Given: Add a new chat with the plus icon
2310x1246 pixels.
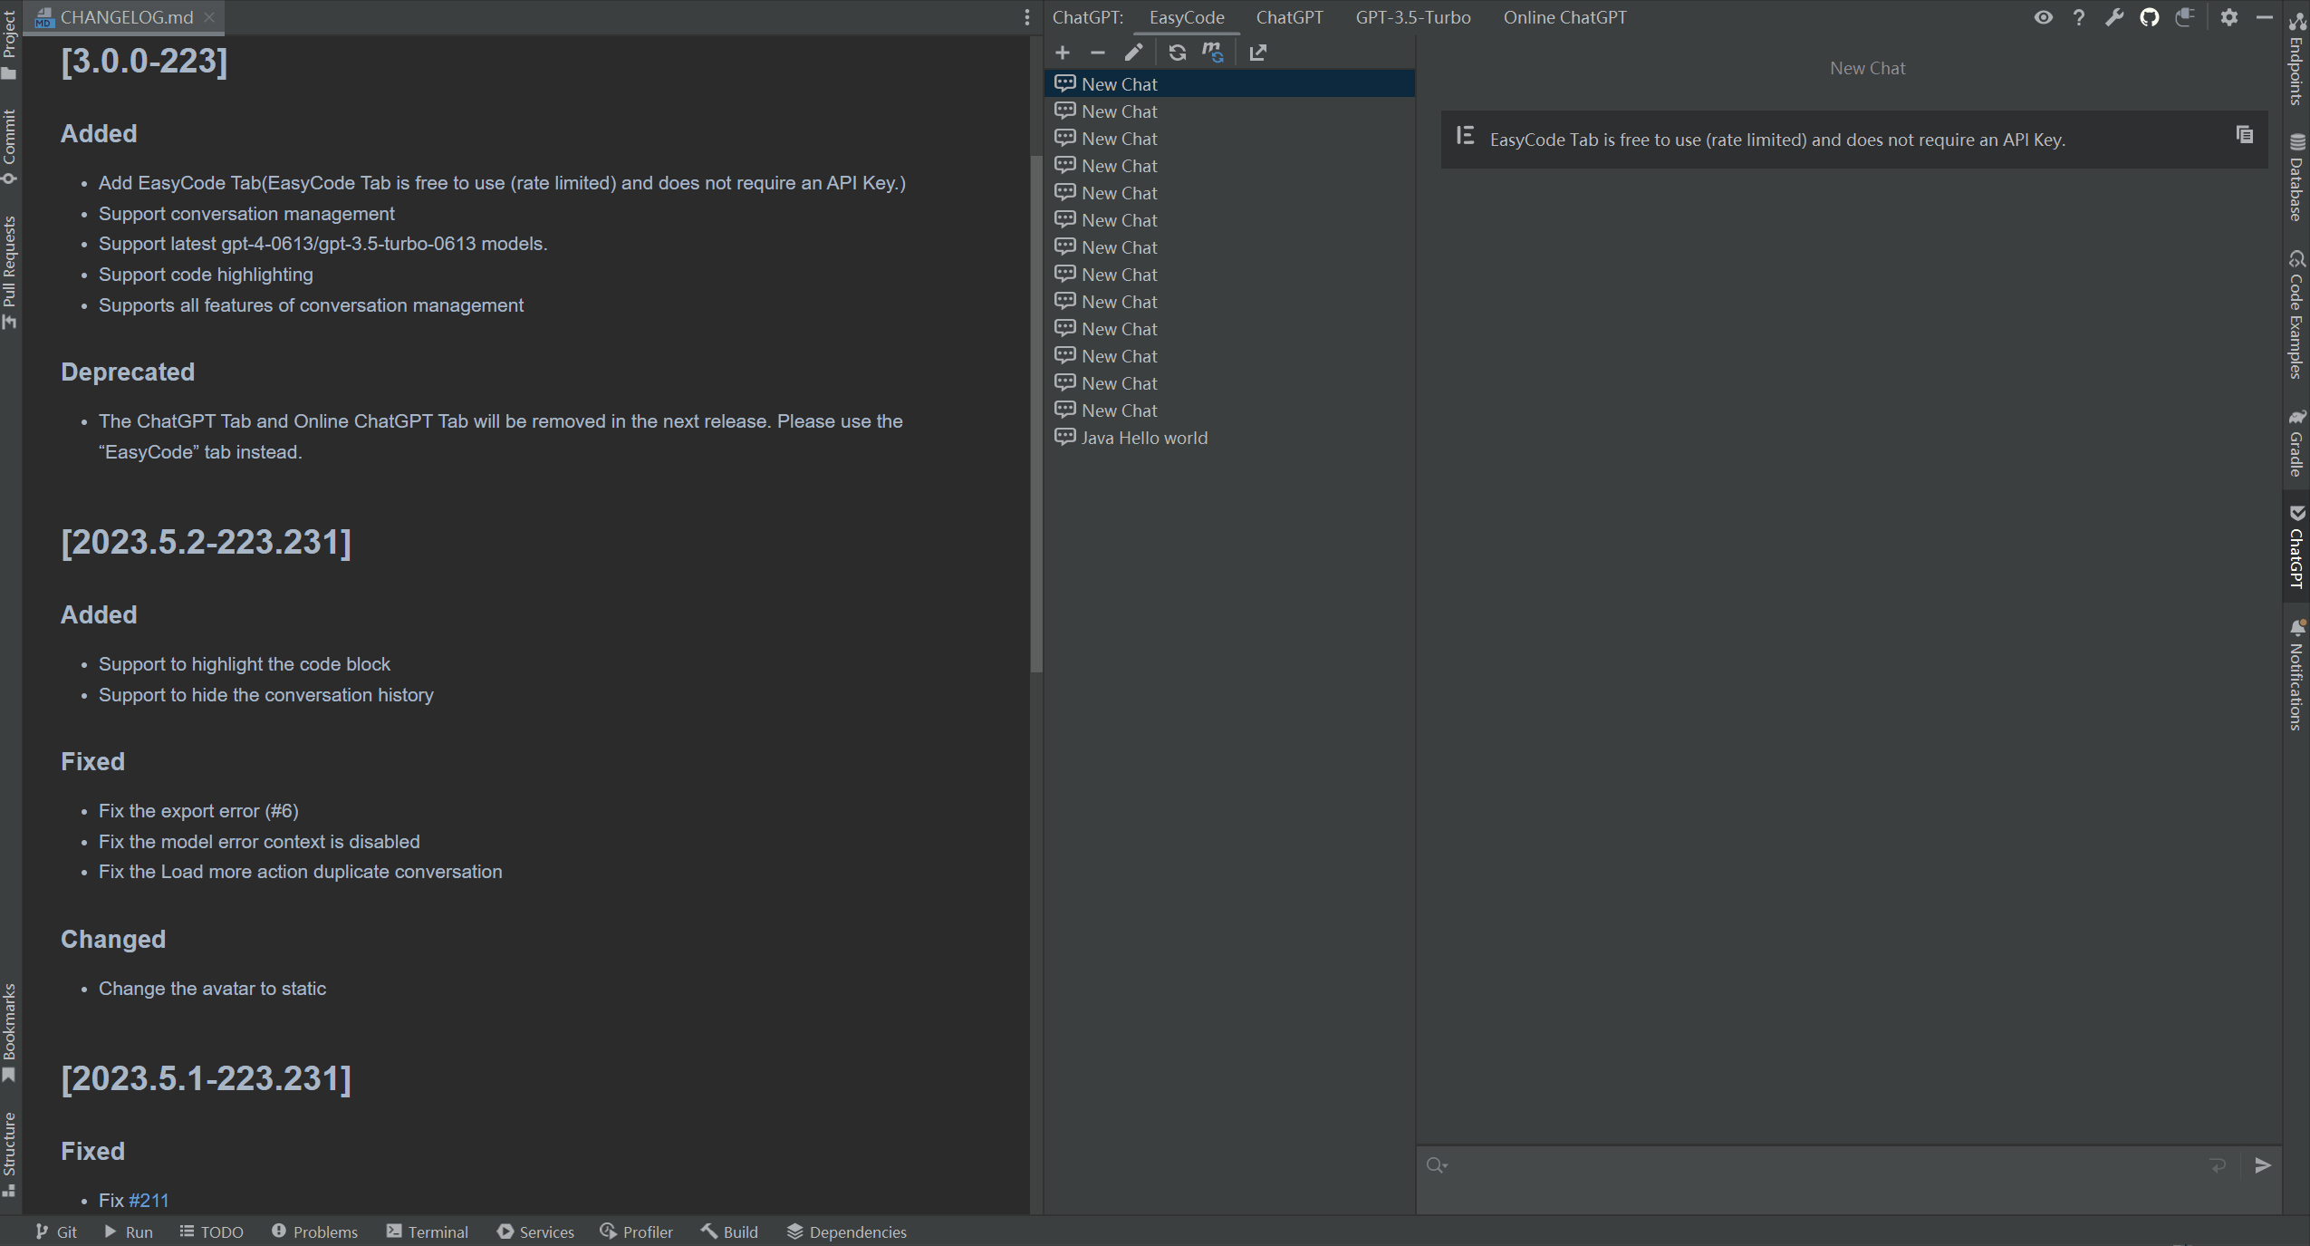Looking at the screenshot, I should pos(1063,53).
